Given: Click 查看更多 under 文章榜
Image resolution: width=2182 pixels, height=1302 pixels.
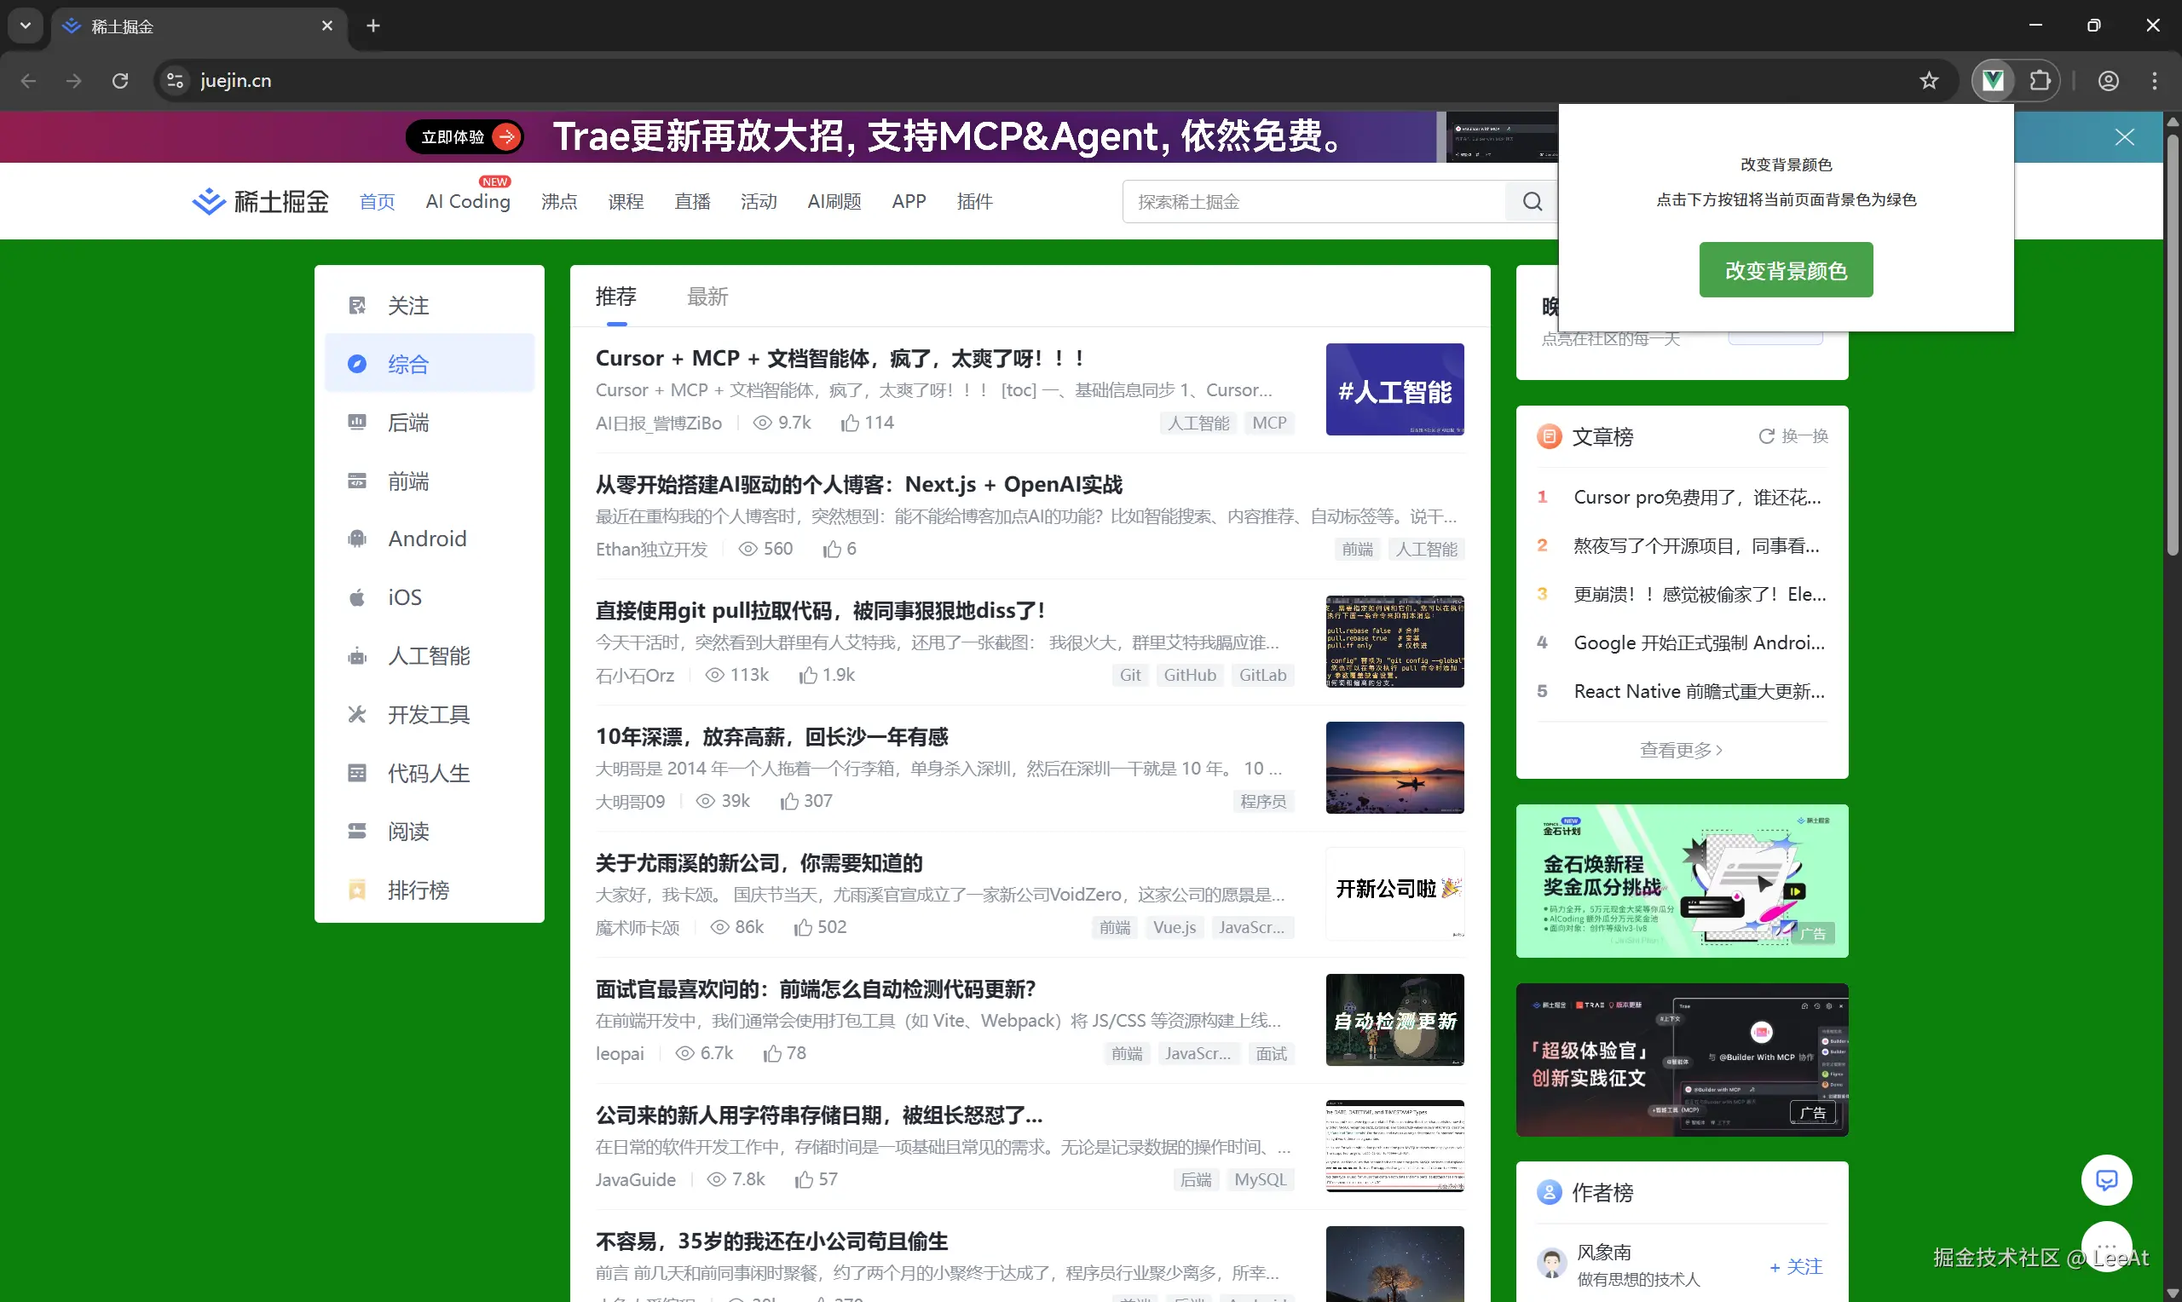Looking at the screenshot, I should coord(1681,750).
